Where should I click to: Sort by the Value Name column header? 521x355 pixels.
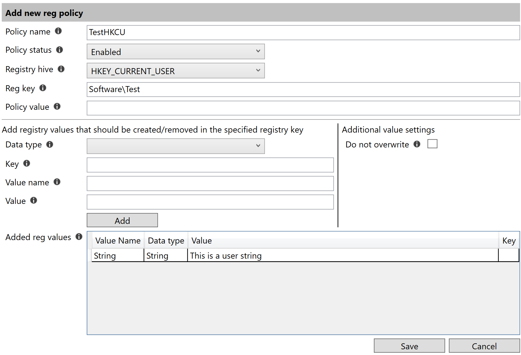pyautogui.click(x=118, y=241)
